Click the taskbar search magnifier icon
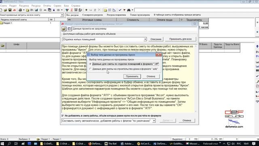Screen dimensions: 259x146 [x=9, y=144]
